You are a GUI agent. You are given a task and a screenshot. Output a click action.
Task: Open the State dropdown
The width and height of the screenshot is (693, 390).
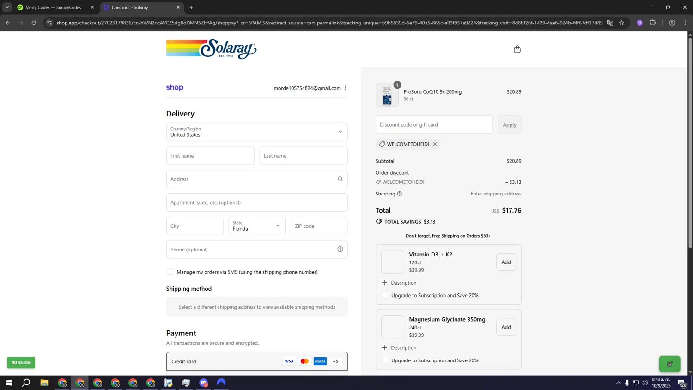(x=257, y=226)
